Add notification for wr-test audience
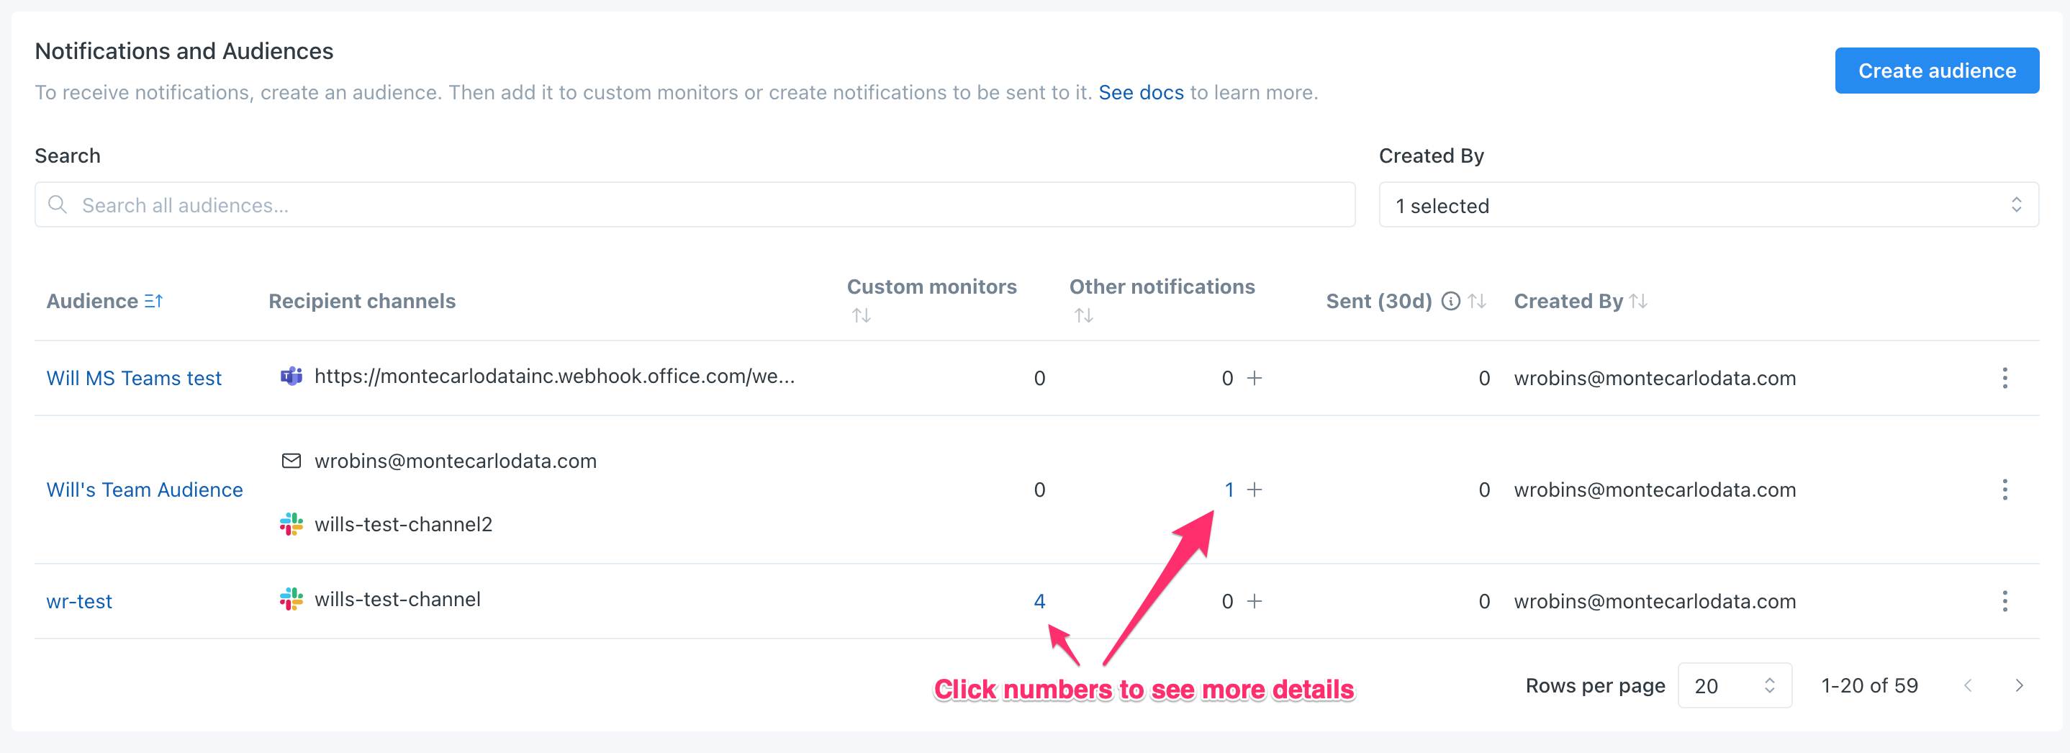This screenshot has width=2070, height=753. tap(1255, 601)
